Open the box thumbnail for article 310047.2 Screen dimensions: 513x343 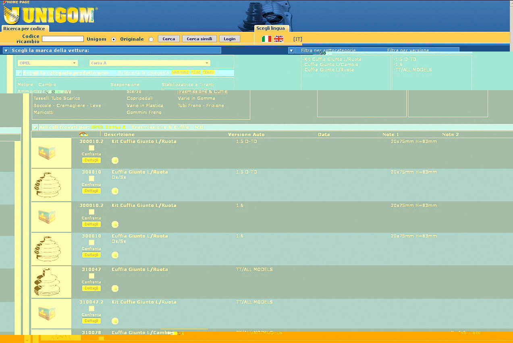(47, 313)
